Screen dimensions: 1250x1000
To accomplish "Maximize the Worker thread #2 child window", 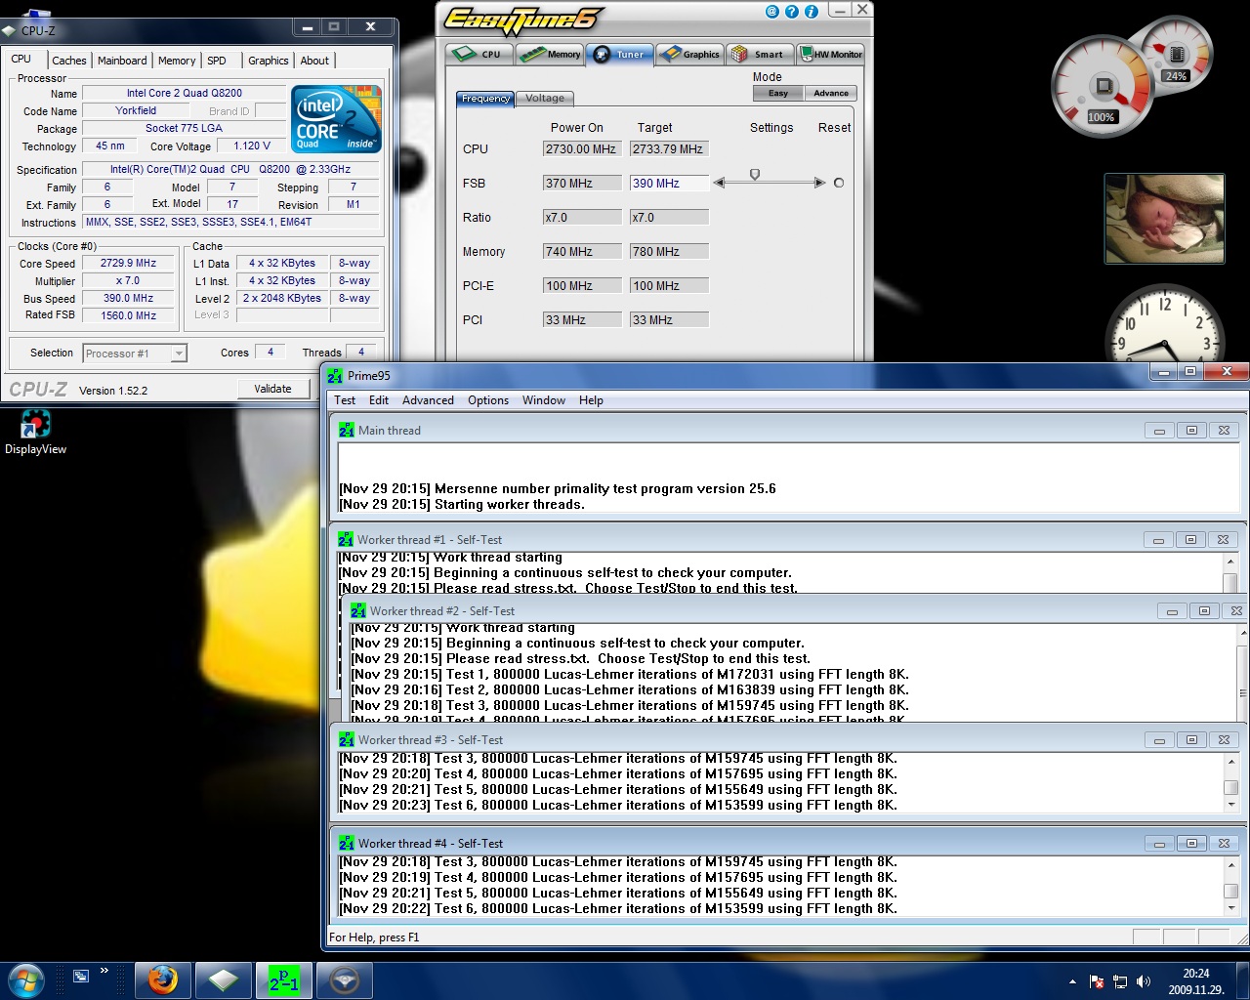I will 1204,611.
